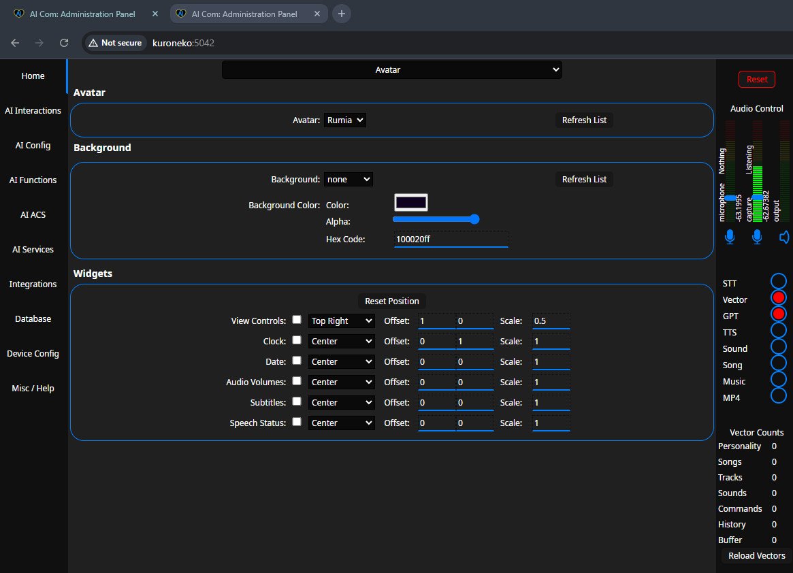Click the Reload Vectors button
The width and height of the screenshot is (793, 573).
(757, 555)
